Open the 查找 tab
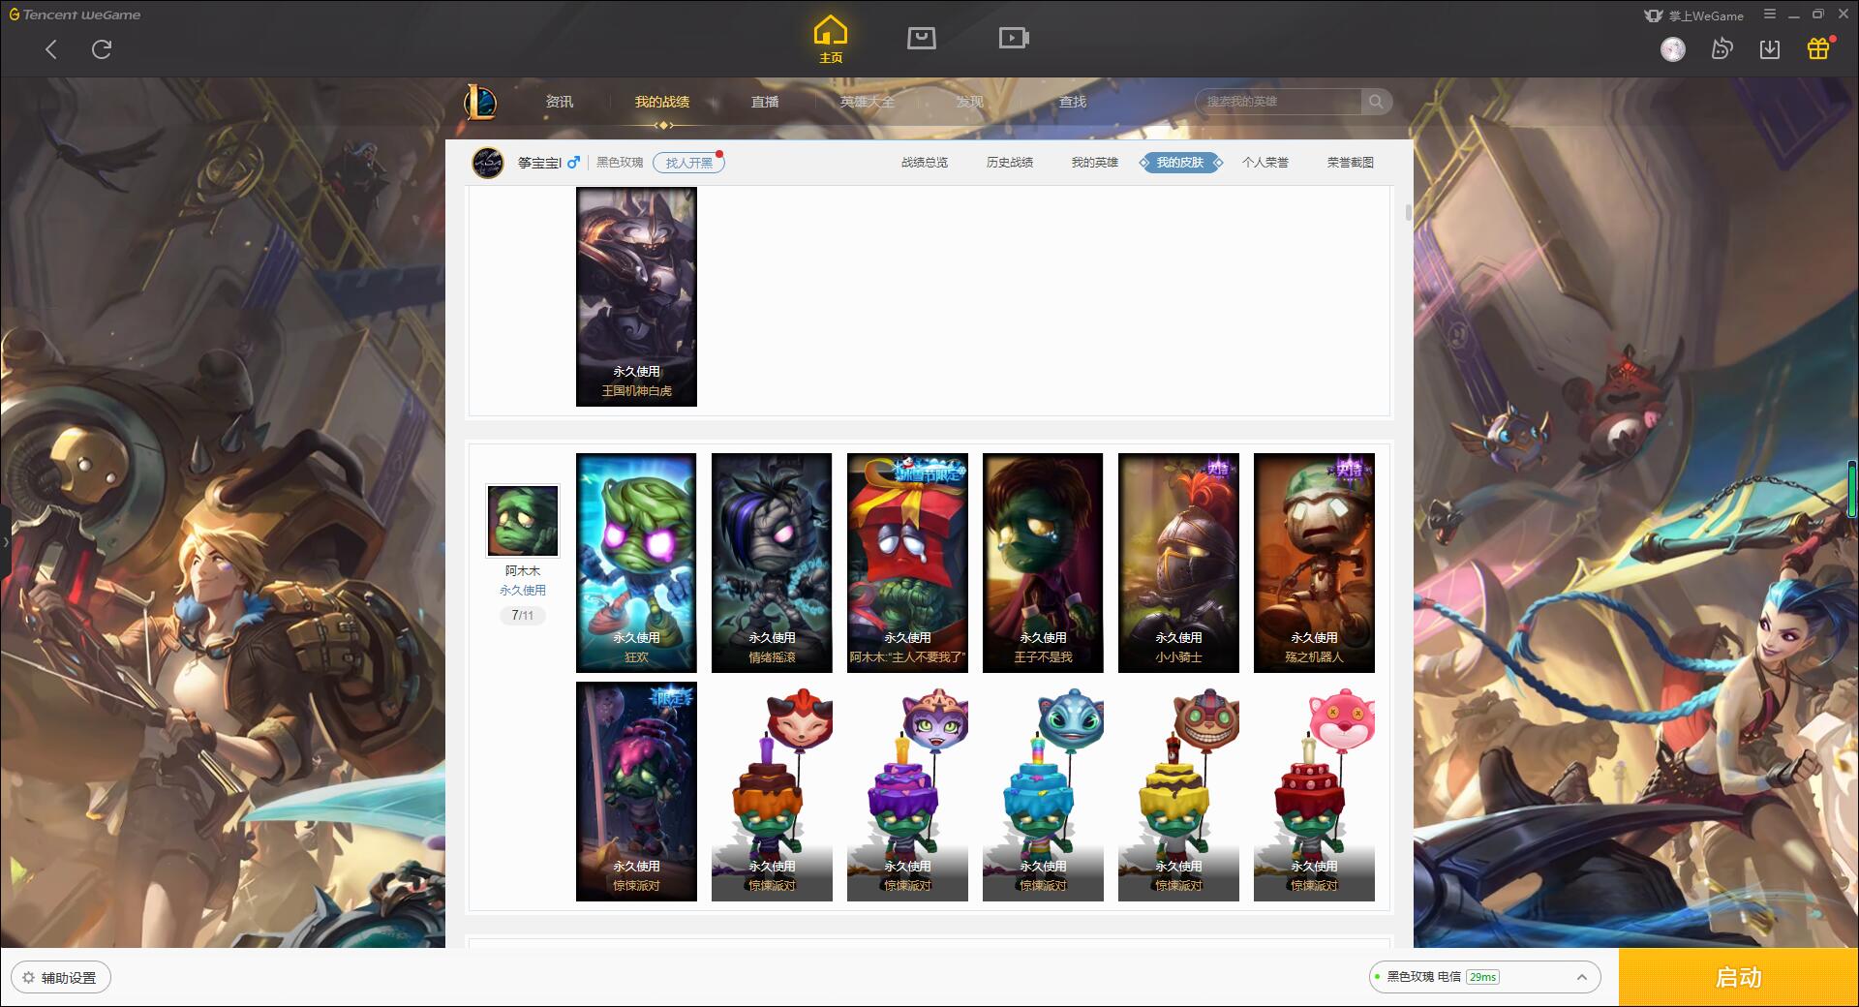The width and height of the screenshot is (1859, 1007). [x=1073, y=102]
